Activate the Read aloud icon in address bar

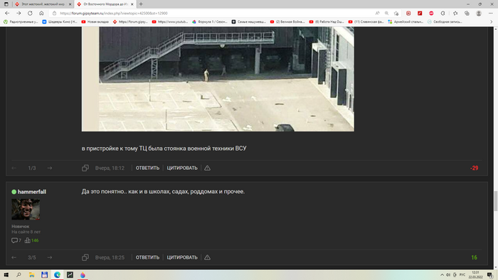[x=377, y=14]
